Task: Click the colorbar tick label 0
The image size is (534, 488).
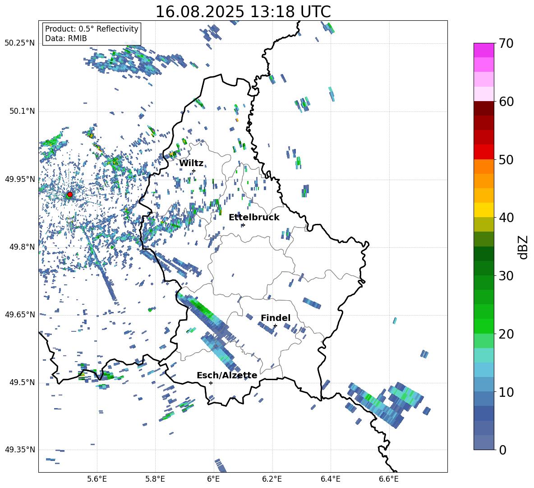Action: tap(502, 450)
